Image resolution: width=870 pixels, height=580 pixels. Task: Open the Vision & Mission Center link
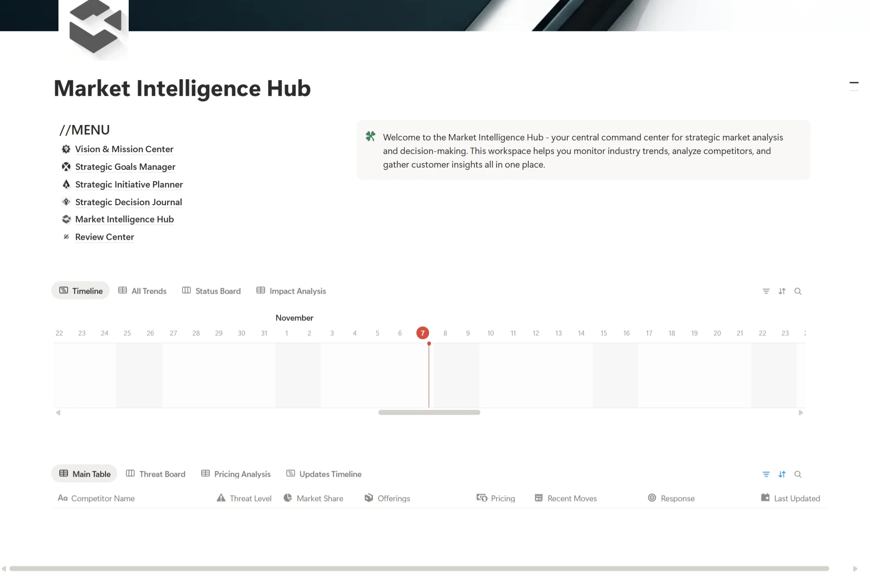(x=124, y=149)
